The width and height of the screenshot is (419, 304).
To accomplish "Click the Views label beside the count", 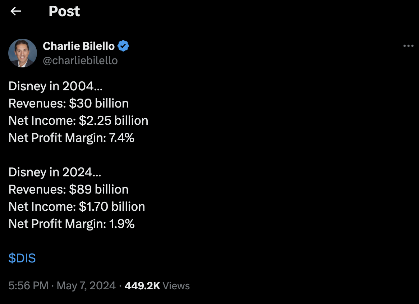I will click(x=176, y=286).
